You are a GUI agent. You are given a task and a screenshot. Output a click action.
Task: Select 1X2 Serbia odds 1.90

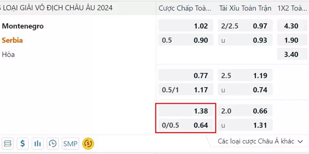(291, 40)
